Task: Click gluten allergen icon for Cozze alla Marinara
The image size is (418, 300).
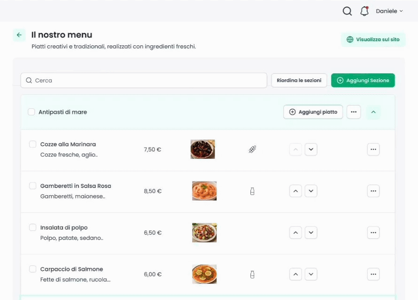Action: [x=252, y=150]
